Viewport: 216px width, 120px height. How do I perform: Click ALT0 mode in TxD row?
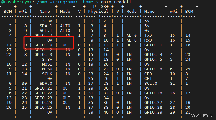click(x=131, y=36)
